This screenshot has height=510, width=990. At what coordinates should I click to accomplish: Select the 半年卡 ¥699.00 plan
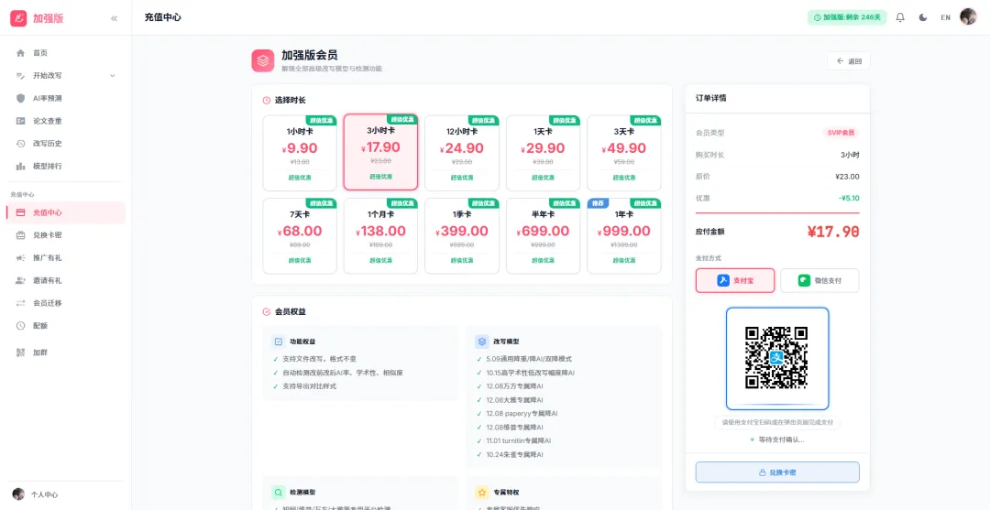pos(543,236)
